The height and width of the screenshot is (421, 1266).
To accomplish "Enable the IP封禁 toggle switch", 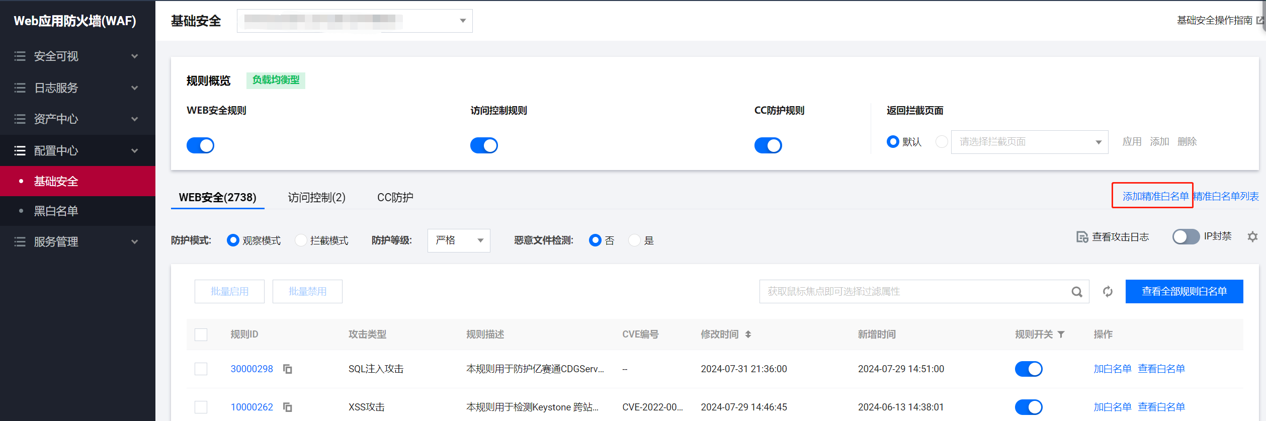I will pos(1186,237).
